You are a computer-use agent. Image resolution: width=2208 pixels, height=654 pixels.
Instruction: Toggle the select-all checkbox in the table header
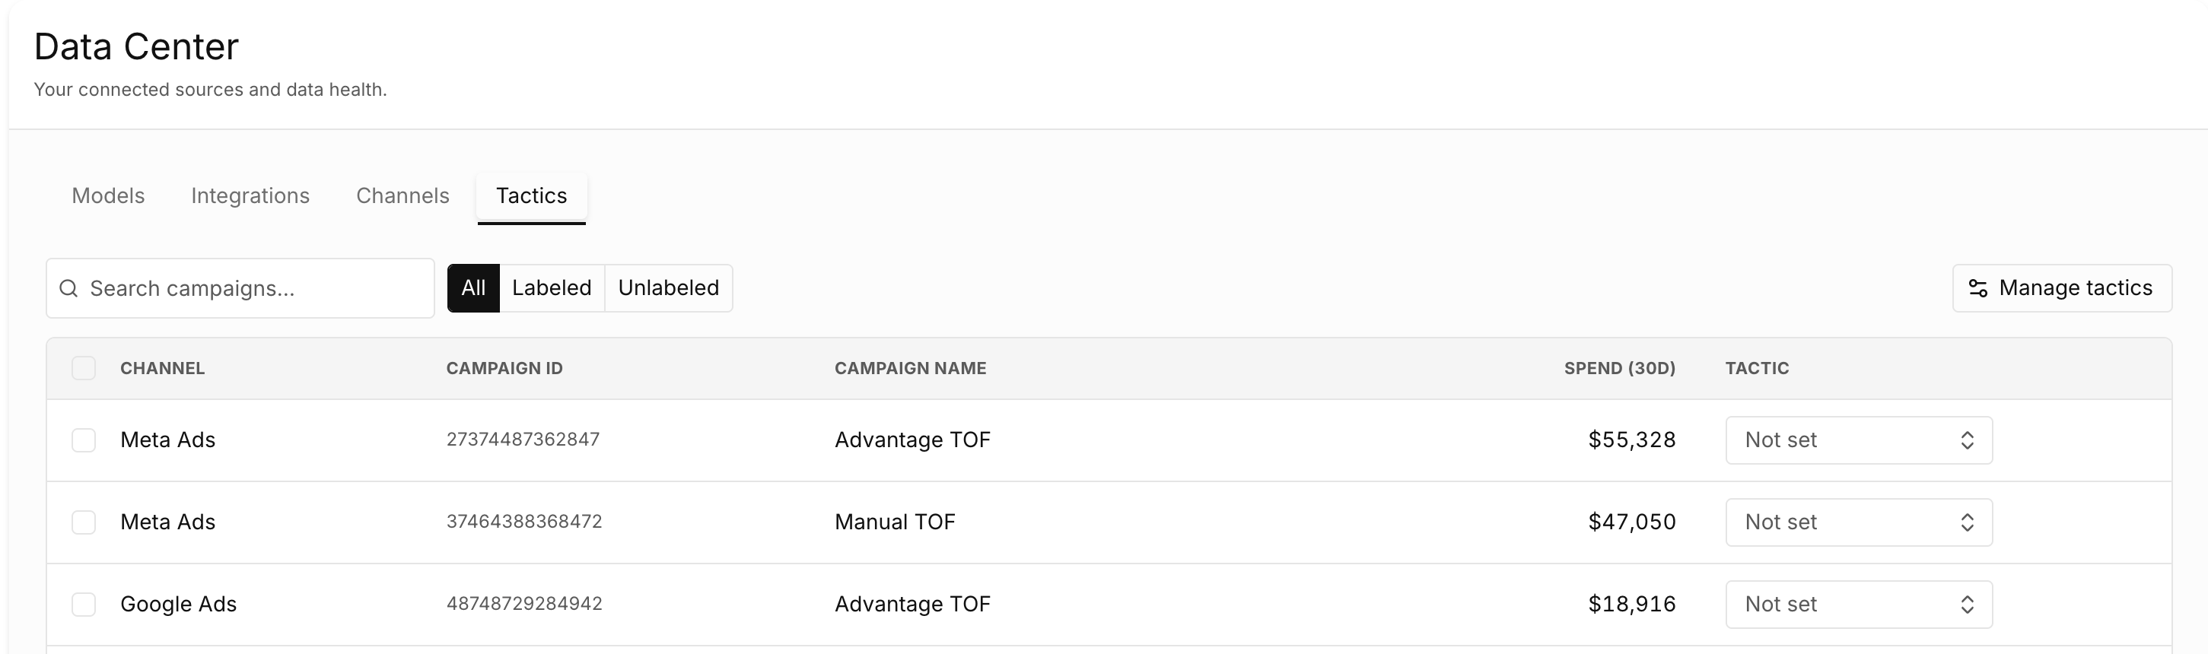pyautogui.click(x=83, y=369)
